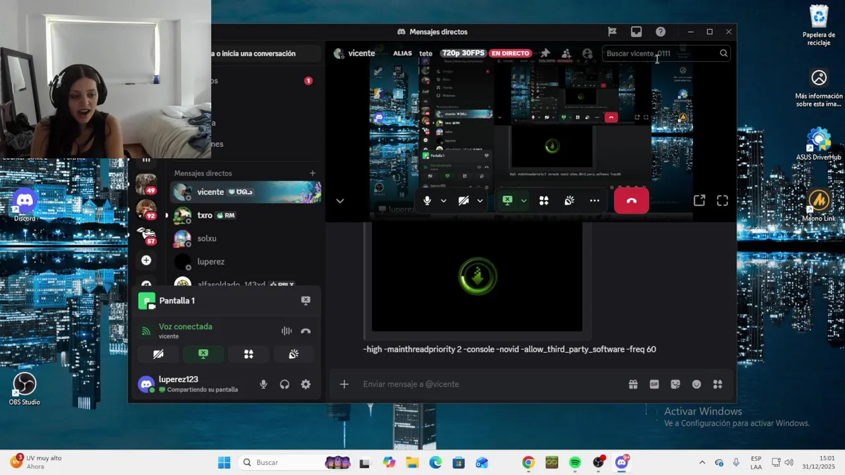Open OBS Studio desktop shortcut
This screenshot has height=475, width=845.
[x=24, y=389]
